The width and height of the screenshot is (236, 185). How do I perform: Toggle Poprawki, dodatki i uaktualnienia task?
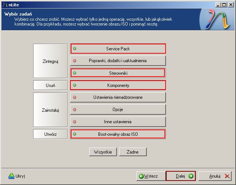[118, 61]
